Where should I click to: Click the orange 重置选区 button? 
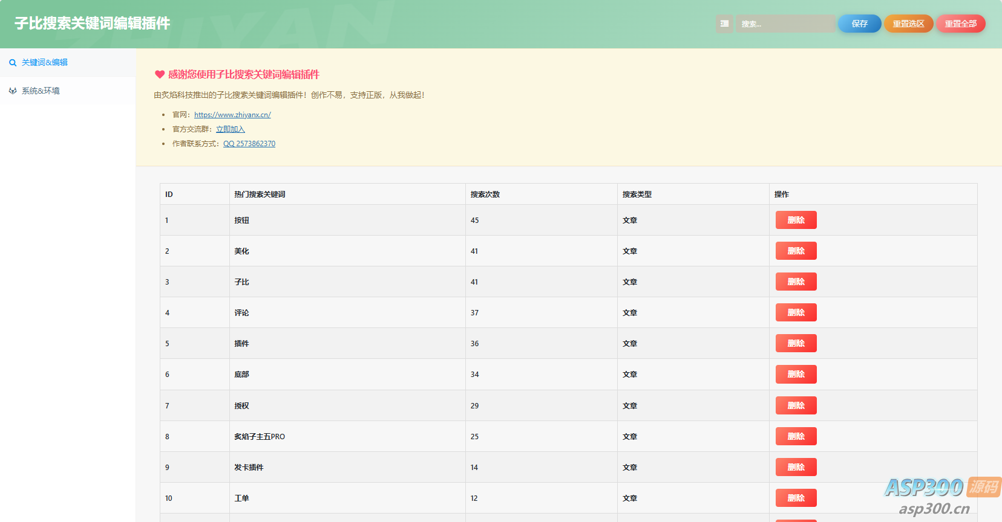[908, 24]
